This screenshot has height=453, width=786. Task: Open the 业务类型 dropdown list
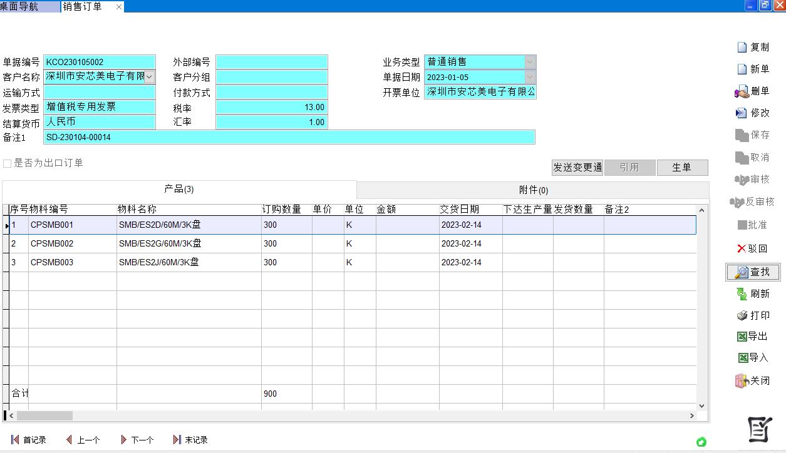point(530,62)
